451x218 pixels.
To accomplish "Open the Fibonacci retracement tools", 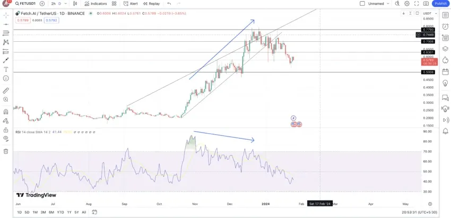I will click(6, 33).
